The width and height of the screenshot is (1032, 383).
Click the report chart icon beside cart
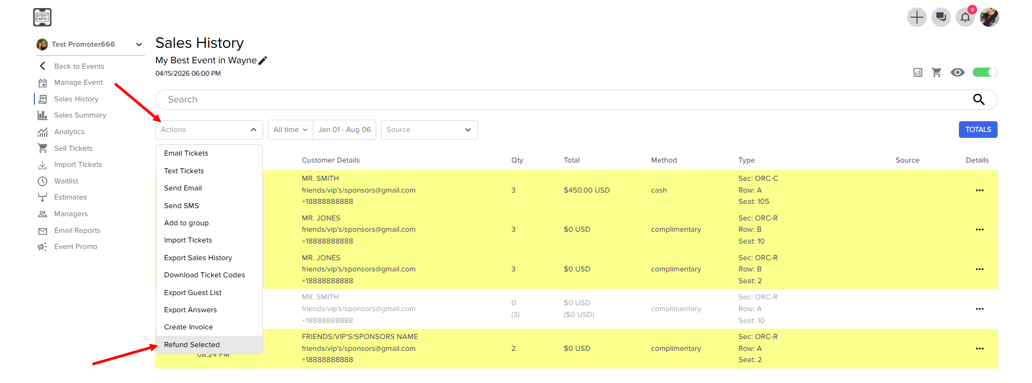(918, 72)
